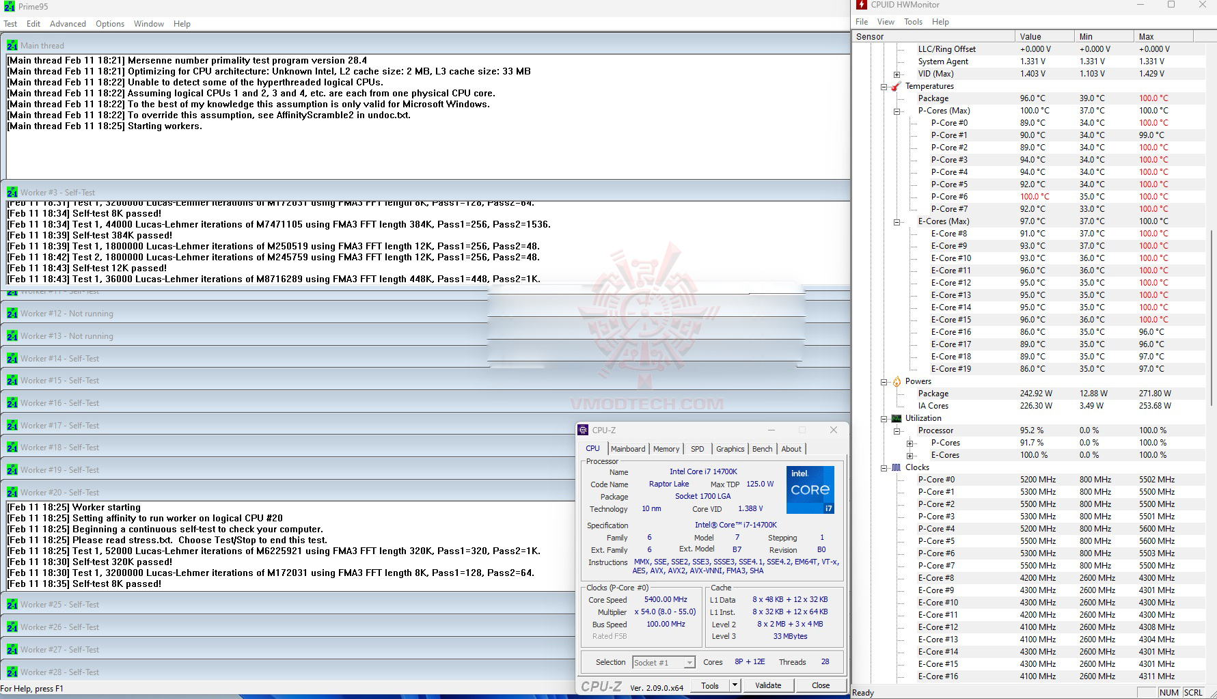
Task: Collapse the E-Cores (Max) temperature group
Action: point(897,221)
